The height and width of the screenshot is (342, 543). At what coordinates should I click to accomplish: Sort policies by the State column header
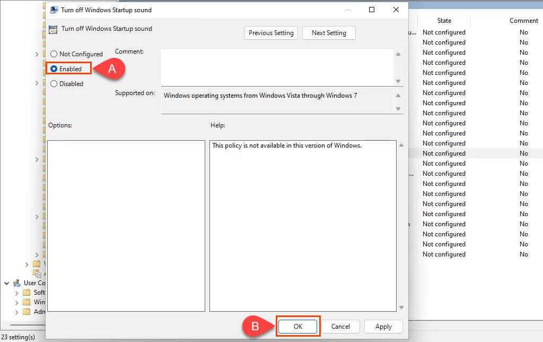(x=444, y=21)
